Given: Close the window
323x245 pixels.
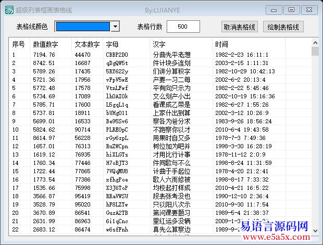Looking at the screenshot, I should point(309,10).
